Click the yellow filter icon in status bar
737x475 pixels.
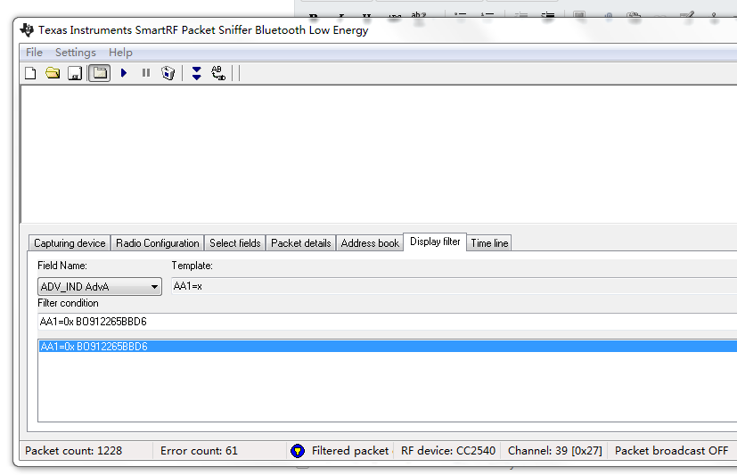298,451
